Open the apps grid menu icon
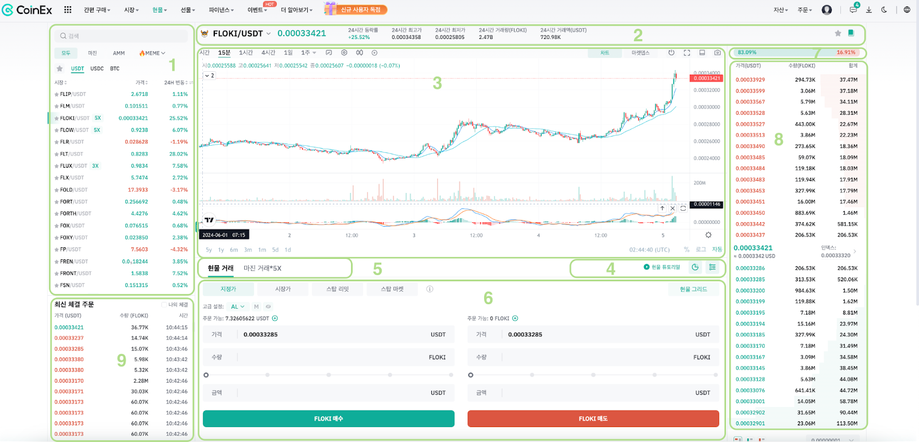Viewport: 919px width, 442px height. tap(68, 10)
